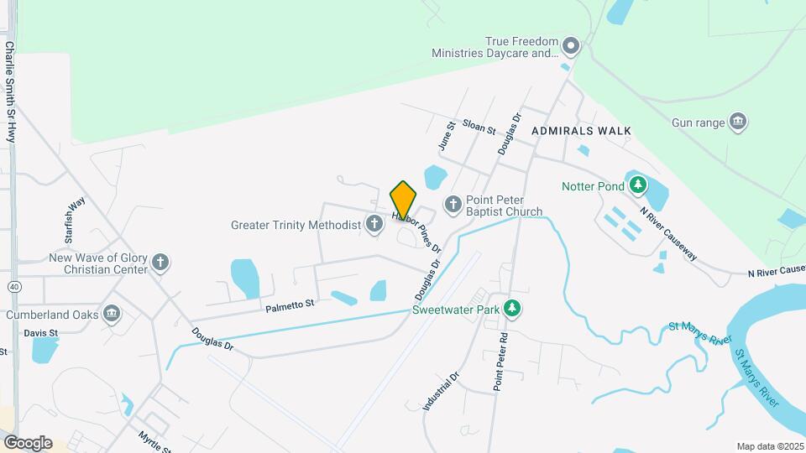Screen dimensions: 806x453
Task: Open the Greater Trinity Methodist church icon
Action: [x=374, y=224]
